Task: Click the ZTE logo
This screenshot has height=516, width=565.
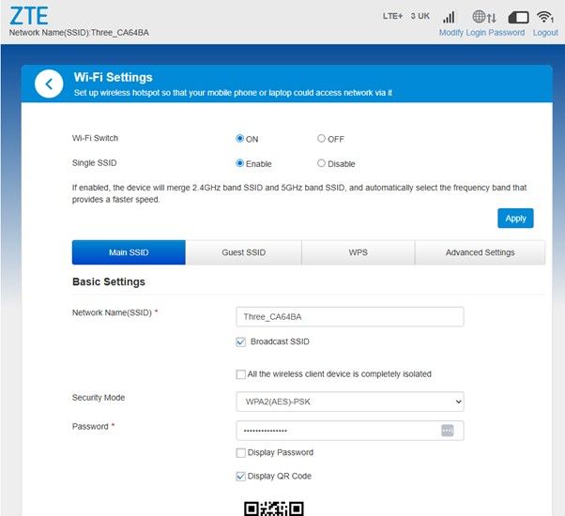Action: [x=28, y=16]
